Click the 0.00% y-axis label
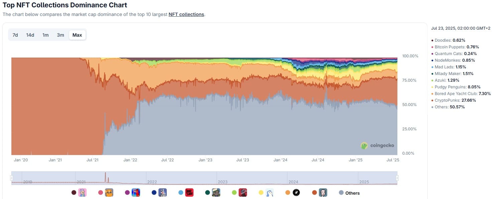 pos(409,153)
